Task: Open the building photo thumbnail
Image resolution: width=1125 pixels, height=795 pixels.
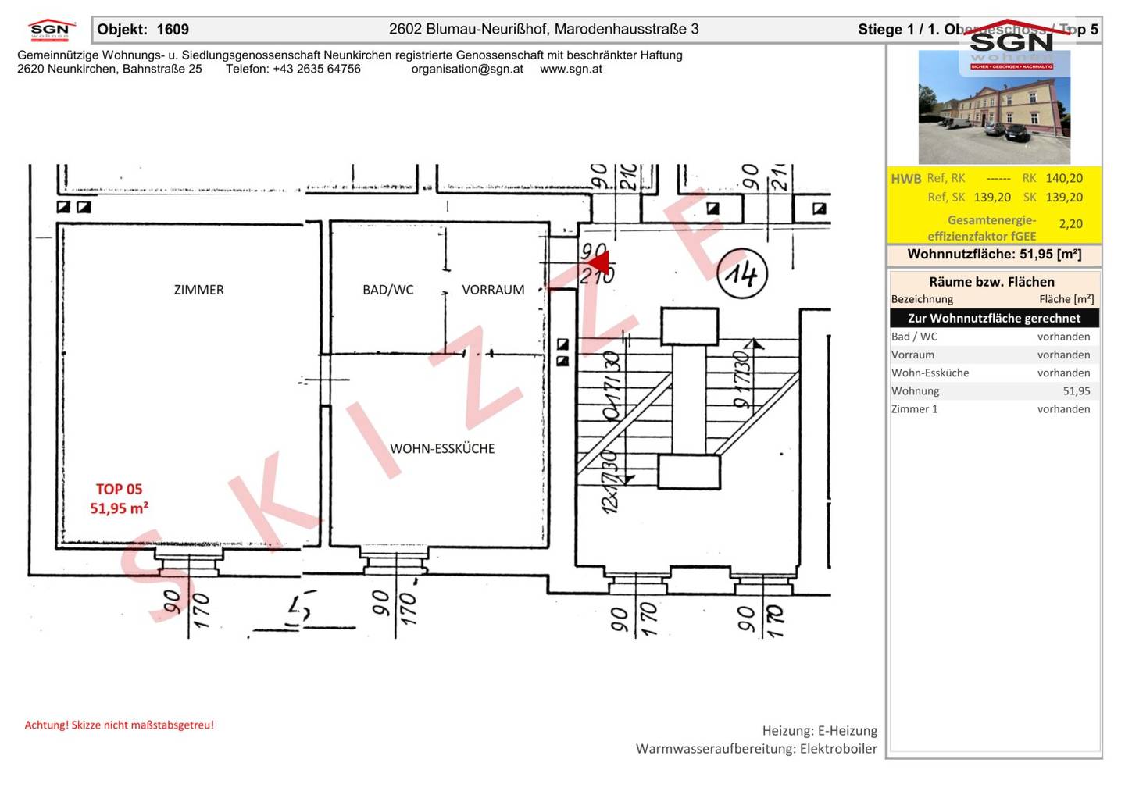Action: 994,107
